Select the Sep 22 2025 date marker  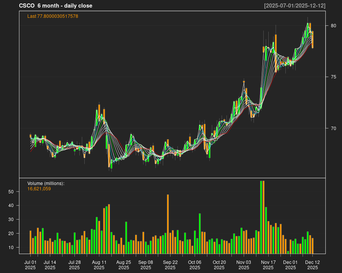pyautogui.click(x=170, y=265)
